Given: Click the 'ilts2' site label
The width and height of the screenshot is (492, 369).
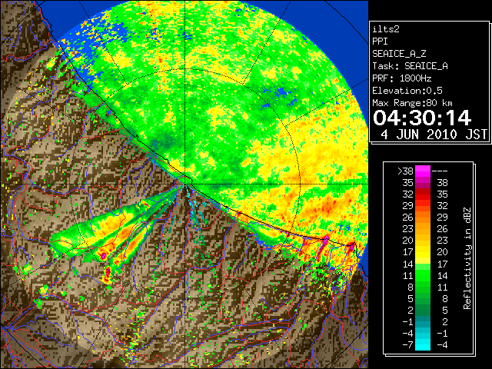Looking at the screenshot, I should click(x=386, y=29).
